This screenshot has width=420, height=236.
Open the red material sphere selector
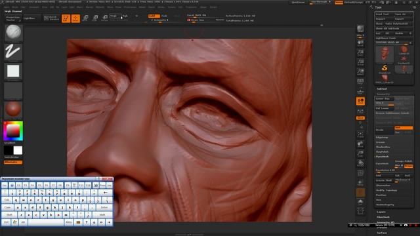[x=13, y=109]
